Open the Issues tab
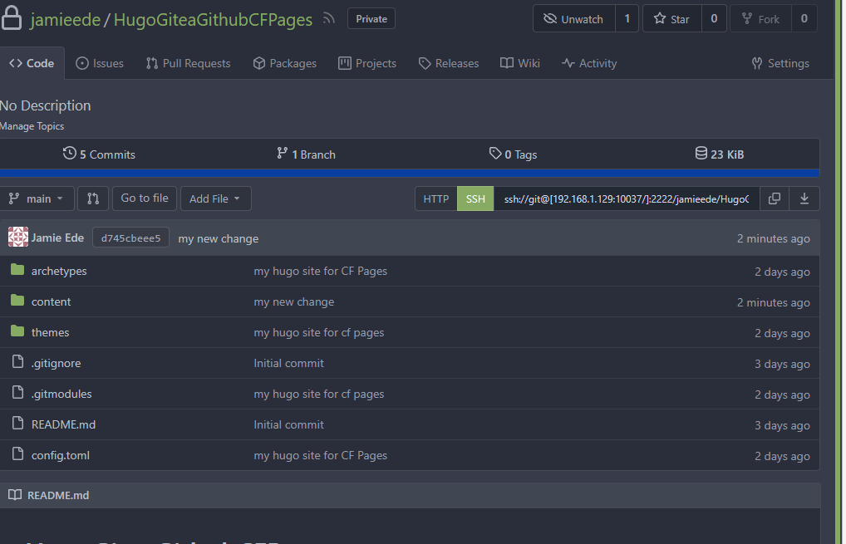Screen dimensions: 846x544 point(100,63)
